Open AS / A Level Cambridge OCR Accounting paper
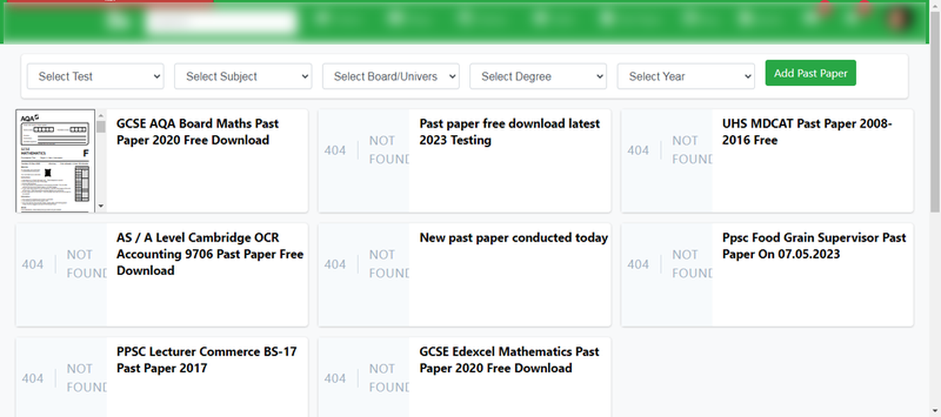 pyautogui.click(x=209, y=254)
